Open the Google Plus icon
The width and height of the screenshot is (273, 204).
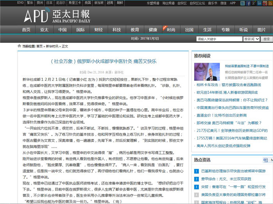click(253, 3)
